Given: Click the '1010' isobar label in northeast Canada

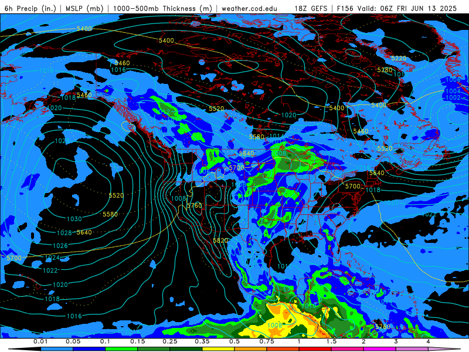Looking at the screenshot, I should coord(400,75).
